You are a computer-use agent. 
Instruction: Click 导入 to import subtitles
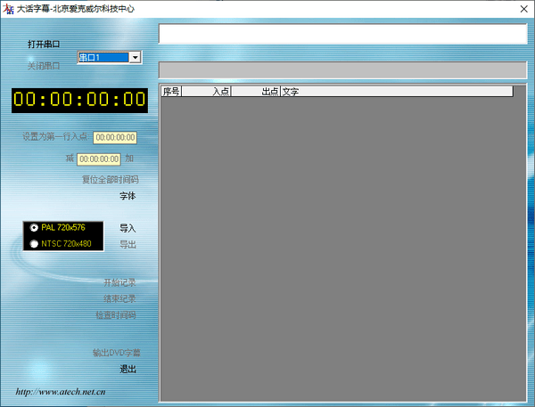(128, 228)
